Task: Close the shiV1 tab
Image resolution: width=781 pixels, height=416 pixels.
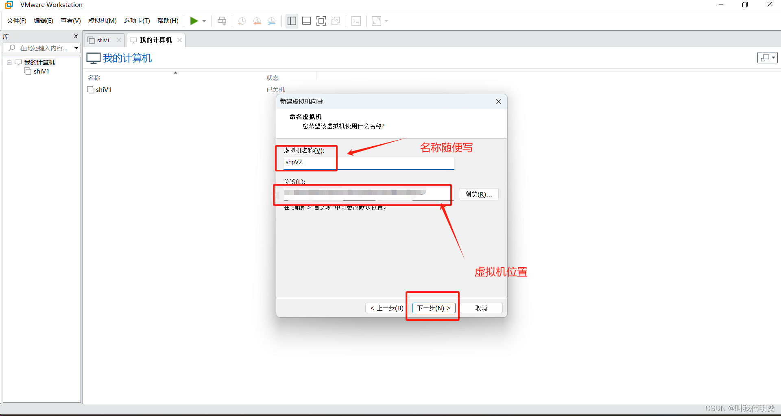Action: click(119, 40)
